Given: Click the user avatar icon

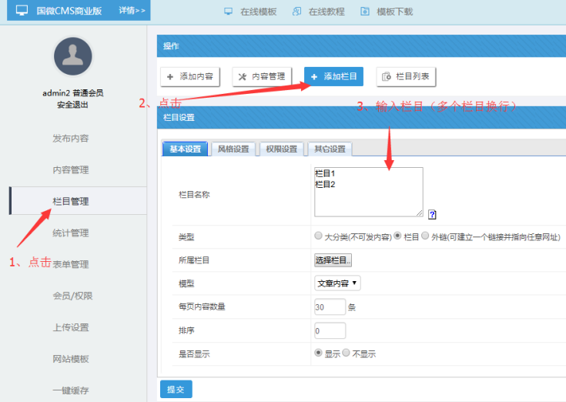Looking at the screenshot, I should [73, 57].
